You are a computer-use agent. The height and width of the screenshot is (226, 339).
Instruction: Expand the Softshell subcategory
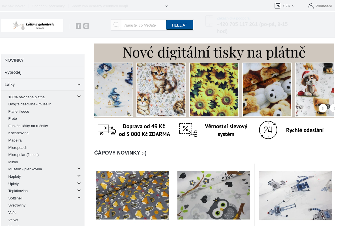[x=79, y=197]
